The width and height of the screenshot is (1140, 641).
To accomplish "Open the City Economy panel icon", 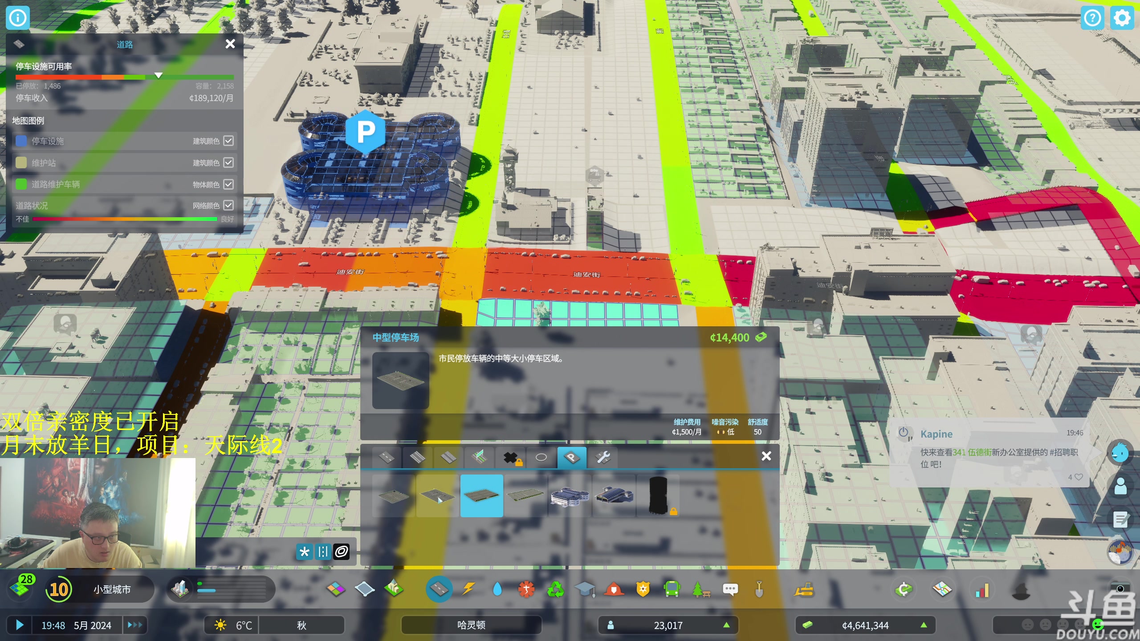I will point(904,589).
